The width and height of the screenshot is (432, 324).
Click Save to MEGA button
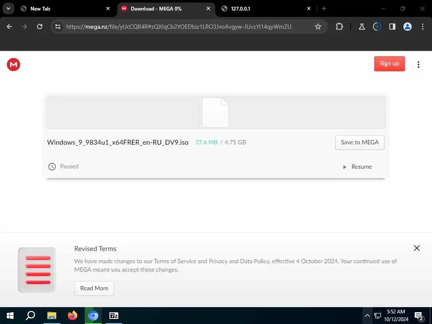click(x=359, y=143)
